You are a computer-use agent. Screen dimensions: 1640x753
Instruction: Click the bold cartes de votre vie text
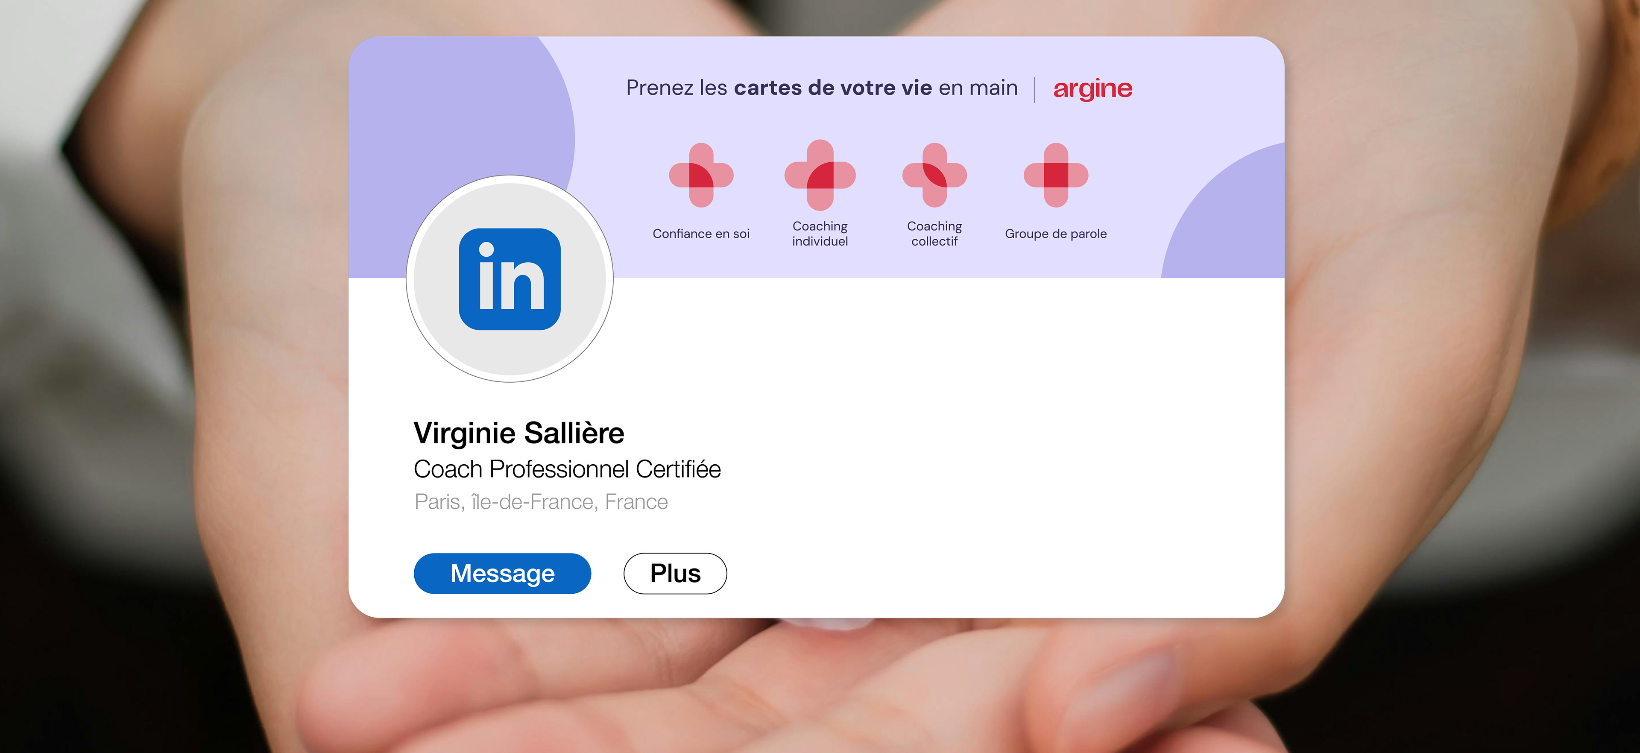pos(833,88)
